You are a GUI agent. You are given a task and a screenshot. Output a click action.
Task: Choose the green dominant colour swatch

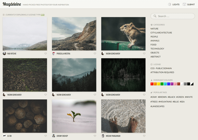162,84
